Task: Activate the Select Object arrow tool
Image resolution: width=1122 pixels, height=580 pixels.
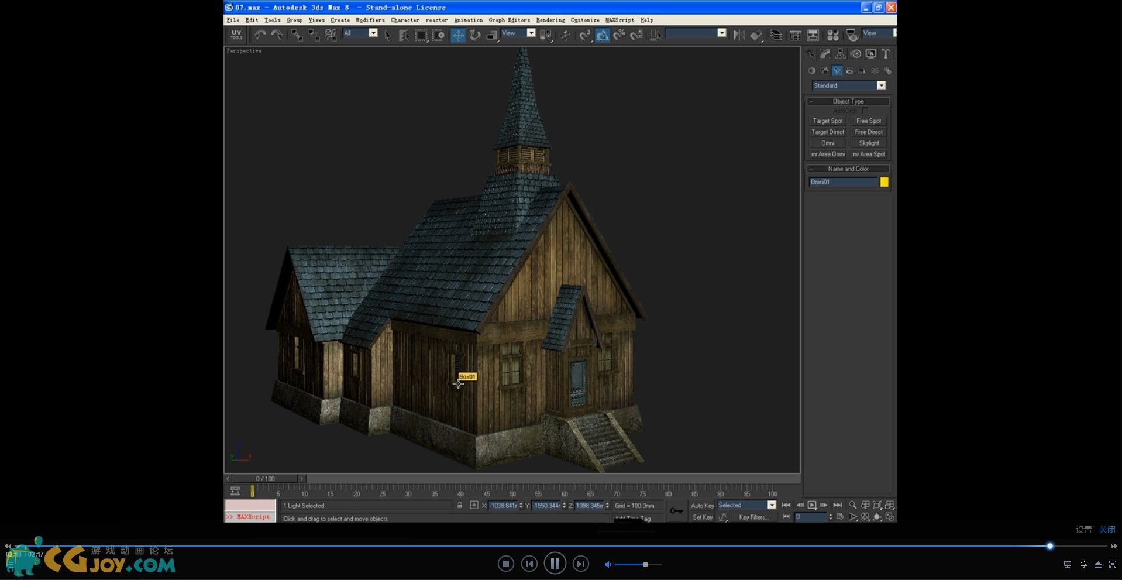Action: pyautogui.click(x=387, y=35)
